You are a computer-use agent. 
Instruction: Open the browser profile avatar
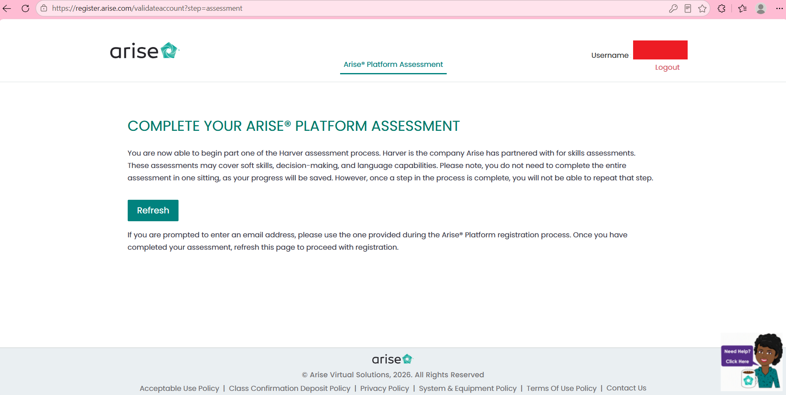coord(761,8)
